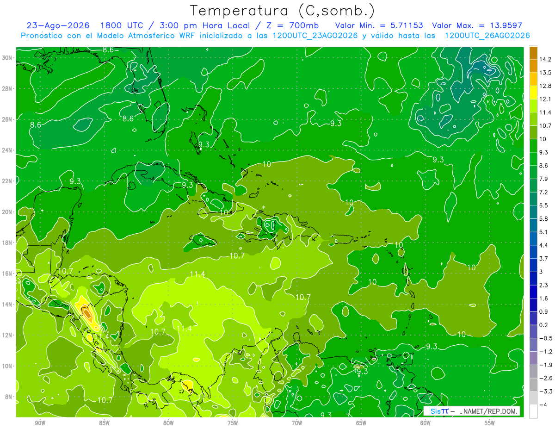Pick the purple swatch between -1.9 and -1.2
This screenshot has height=429, width=555.
click(x=533, y=358)
